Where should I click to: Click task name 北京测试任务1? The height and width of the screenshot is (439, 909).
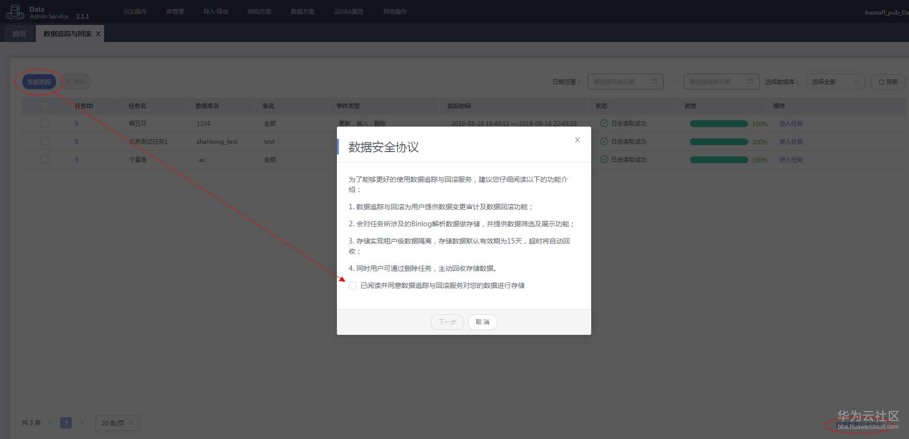click(x=148, y=142)
